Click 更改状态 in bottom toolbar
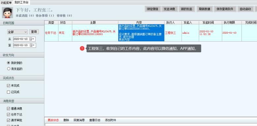Image resolution: width=257 pixels, height=126 pixels. click(x=53, y=120)
